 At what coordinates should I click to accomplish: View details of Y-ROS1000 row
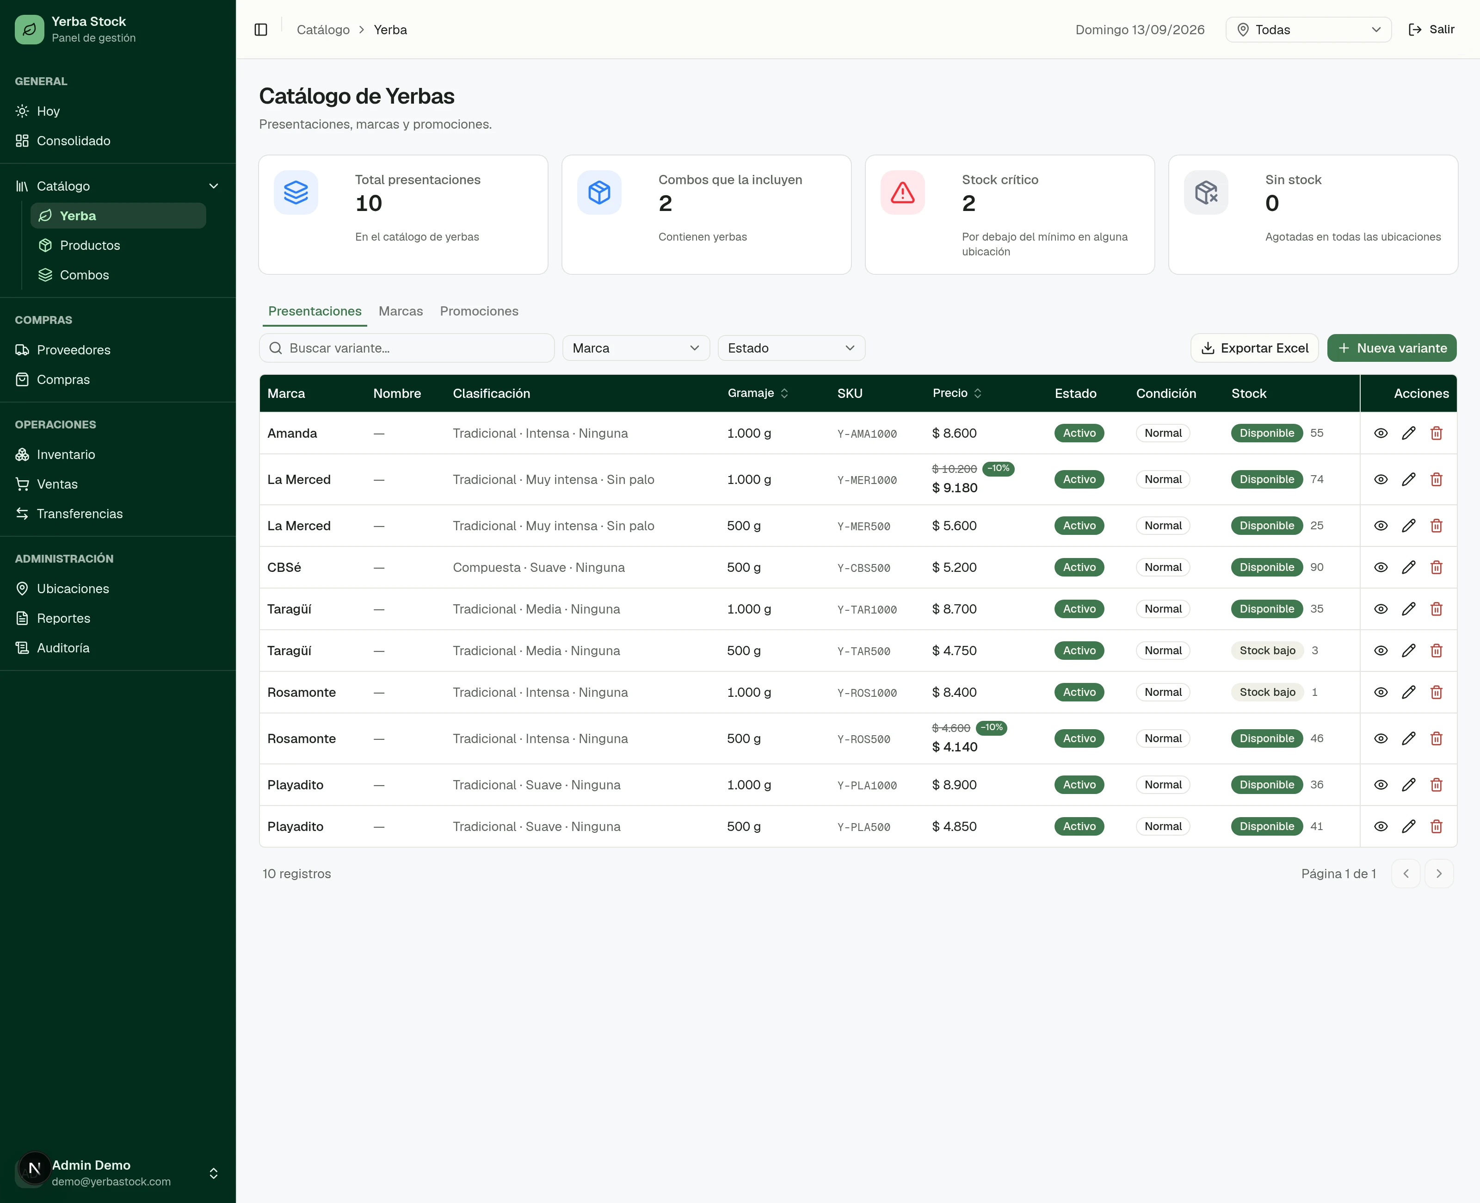pos(1380,692)
